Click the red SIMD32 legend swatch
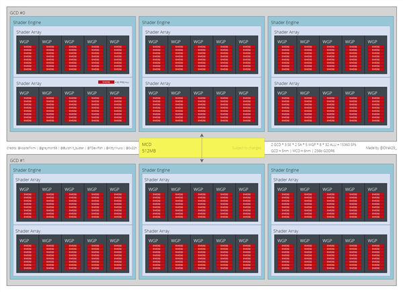Image resolution: width=403 pixels, height=292 pixels. point(105,82)
